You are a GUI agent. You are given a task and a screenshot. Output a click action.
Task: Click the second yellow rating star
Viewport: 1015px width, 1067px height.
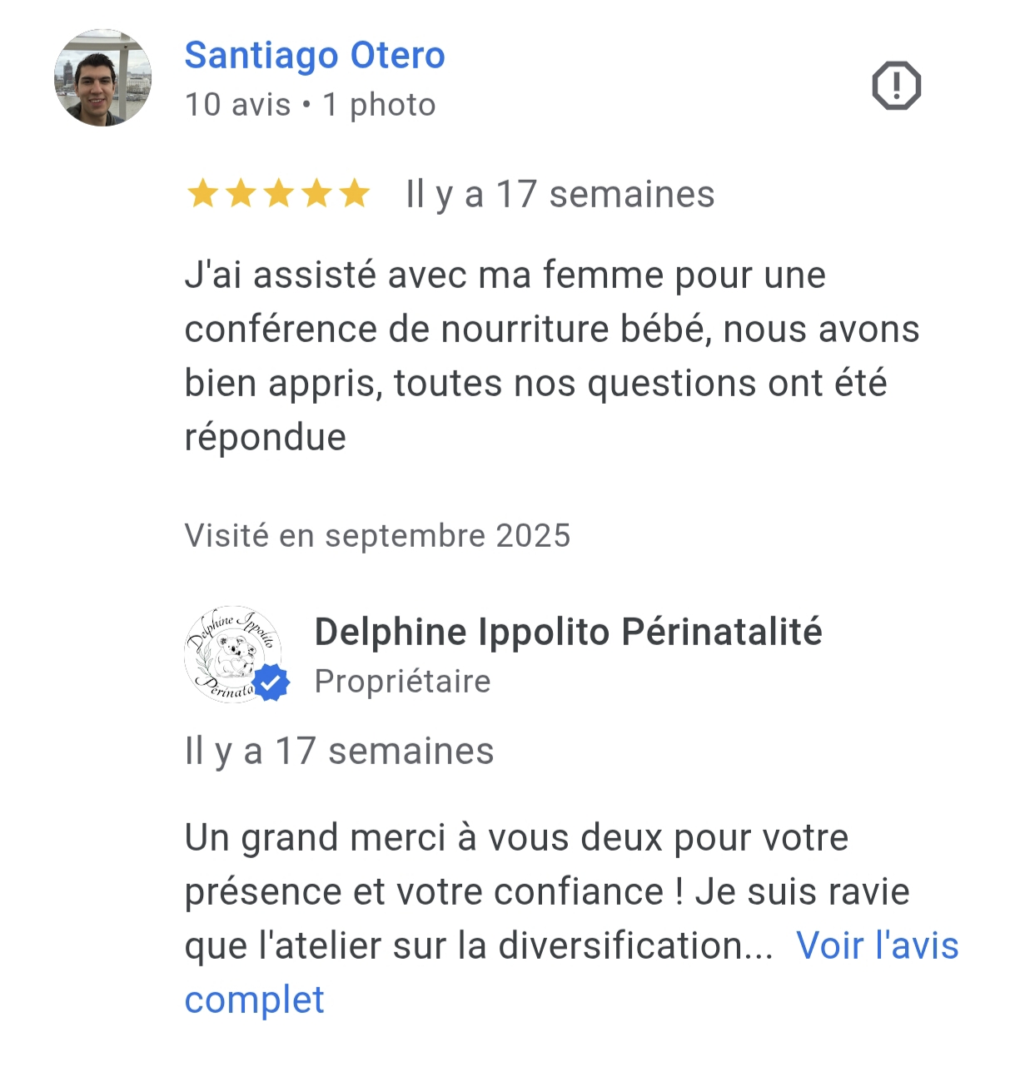click(241, 194)
